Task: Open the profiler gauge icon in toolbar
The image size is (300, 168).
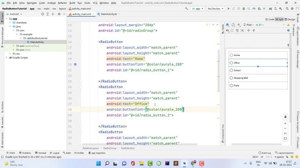Action: (254, 8)
